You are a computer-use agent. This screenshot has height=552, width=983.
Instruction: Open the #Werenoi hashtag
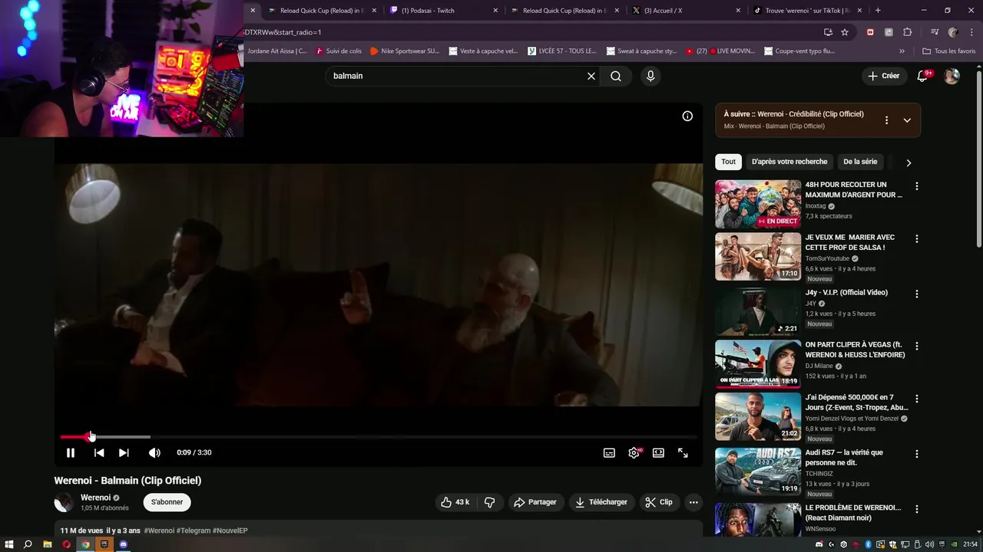159,531
